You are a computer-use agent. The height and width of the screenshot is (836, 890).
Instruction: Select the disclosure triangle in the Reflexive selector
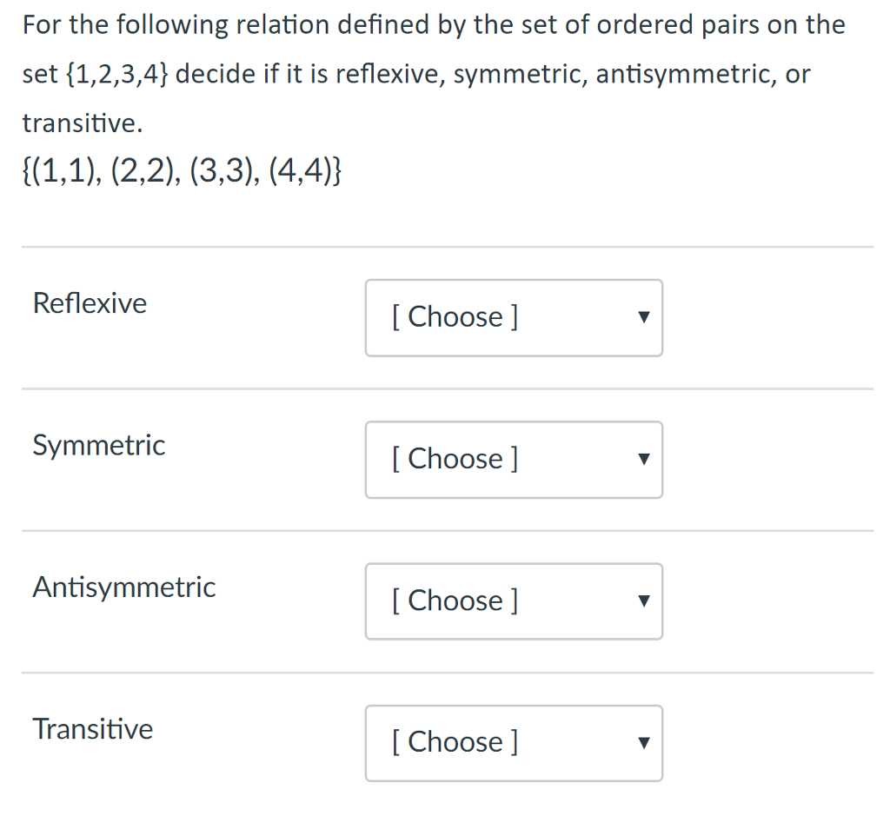click(x=644, y=318)
